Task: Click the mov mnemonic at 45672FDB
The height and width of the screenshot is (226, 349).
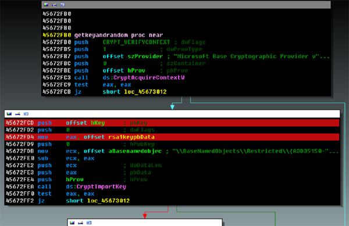Action: click(x=42, y=151)
